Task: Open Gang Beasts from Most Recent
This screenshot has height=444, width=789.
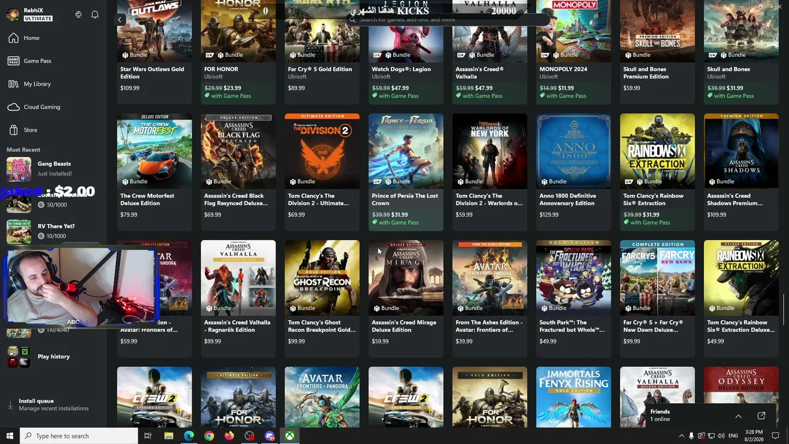Action: pyautogui.click(x=54, y=168)
